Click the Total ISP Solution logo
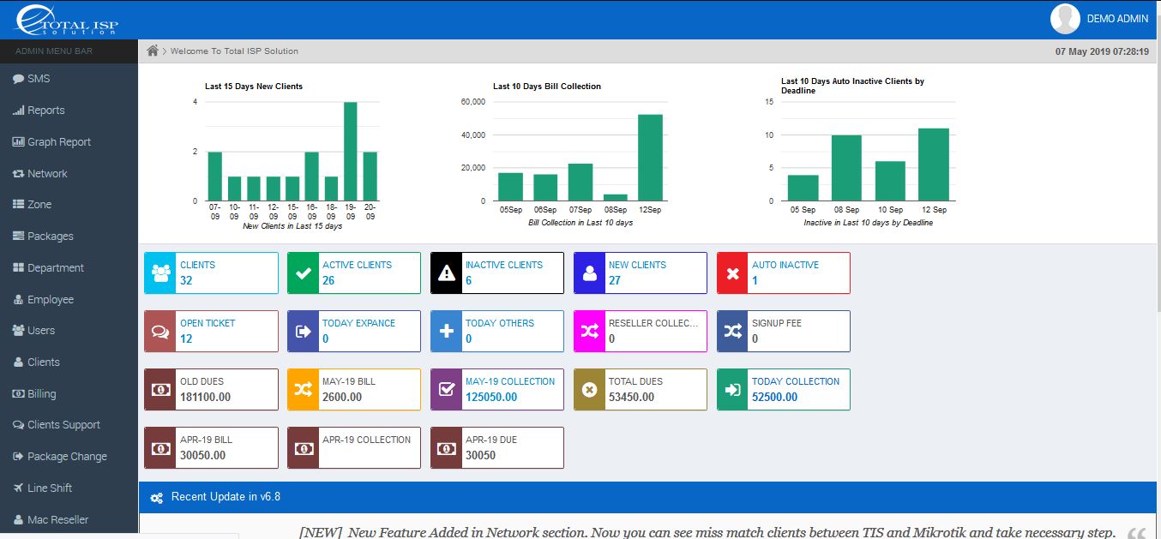1161x539 pixels. pos(64,20)
